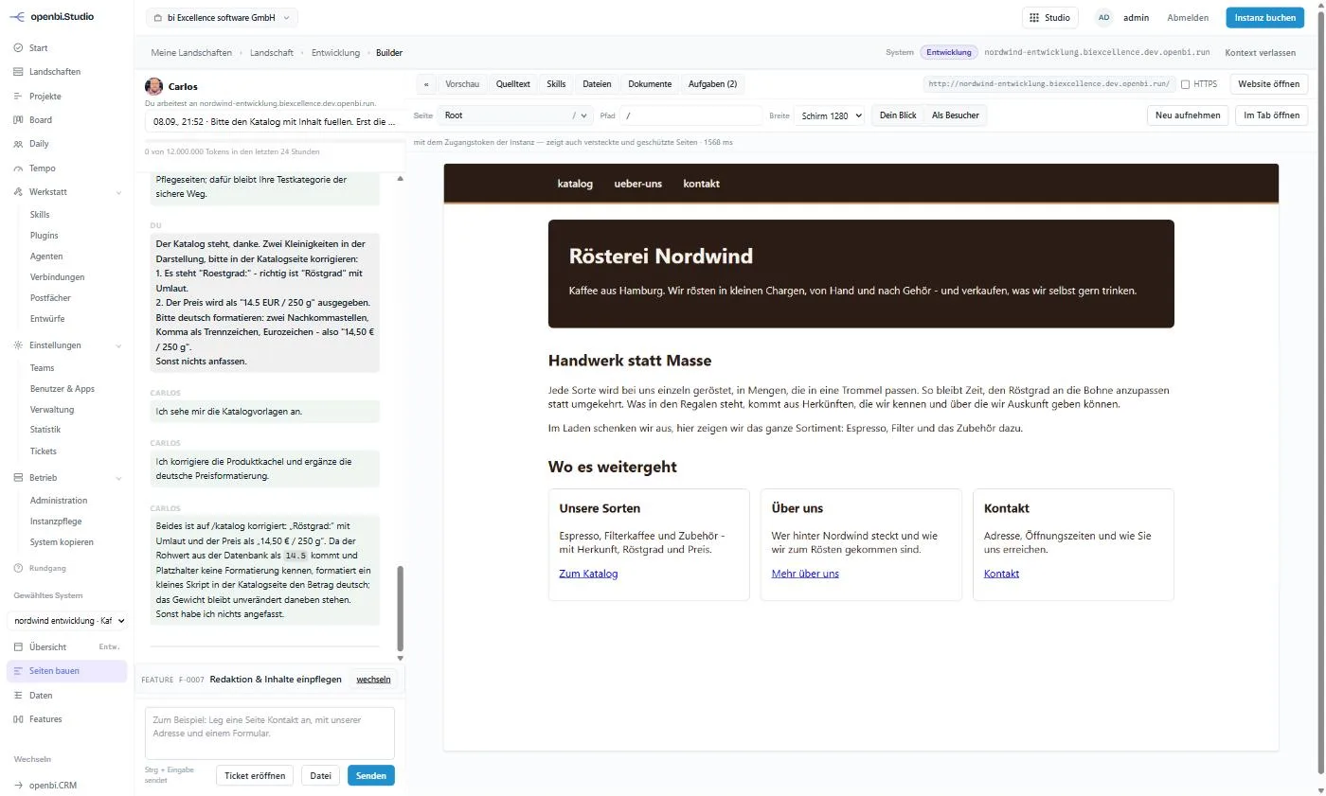Click ueber-uns in the preview navigation
The width and height of the screenshot is (1326, 796).
pos(637,184)
